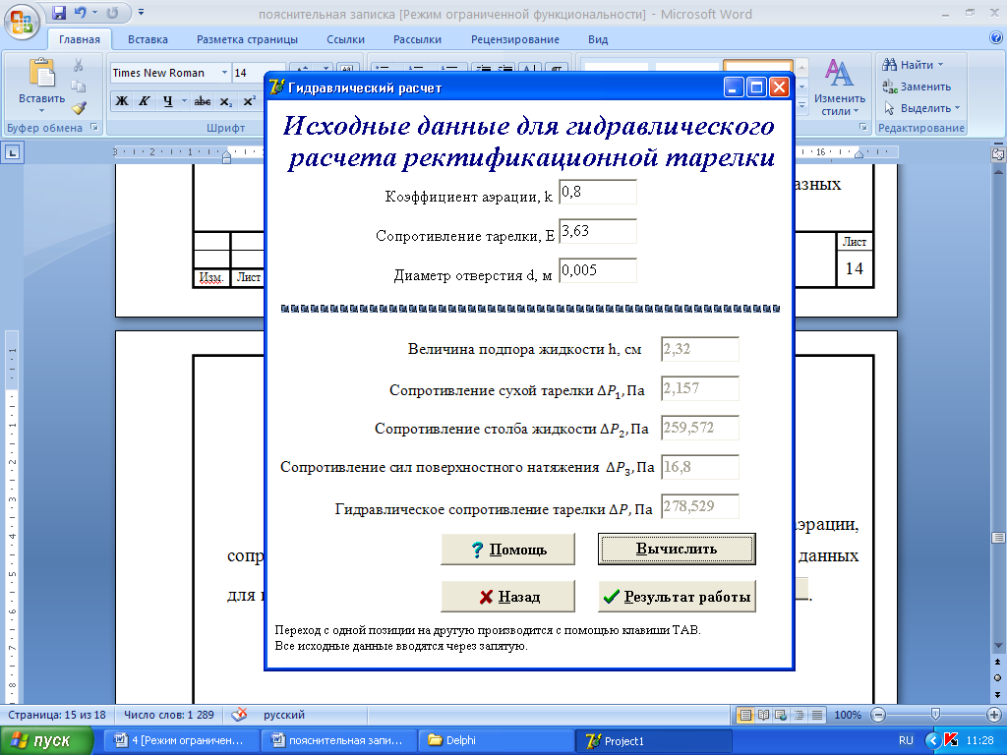Open the Разметка страницы tab
Screen dimensions: 1007x755
[x=247, y=39]
